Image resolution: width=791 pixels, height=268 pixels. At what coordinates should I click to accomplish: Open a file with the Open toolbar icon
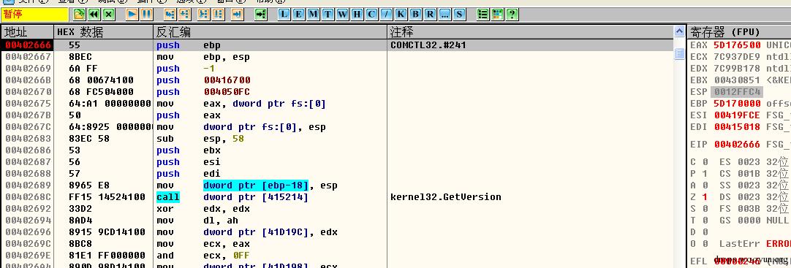[79, 14]
